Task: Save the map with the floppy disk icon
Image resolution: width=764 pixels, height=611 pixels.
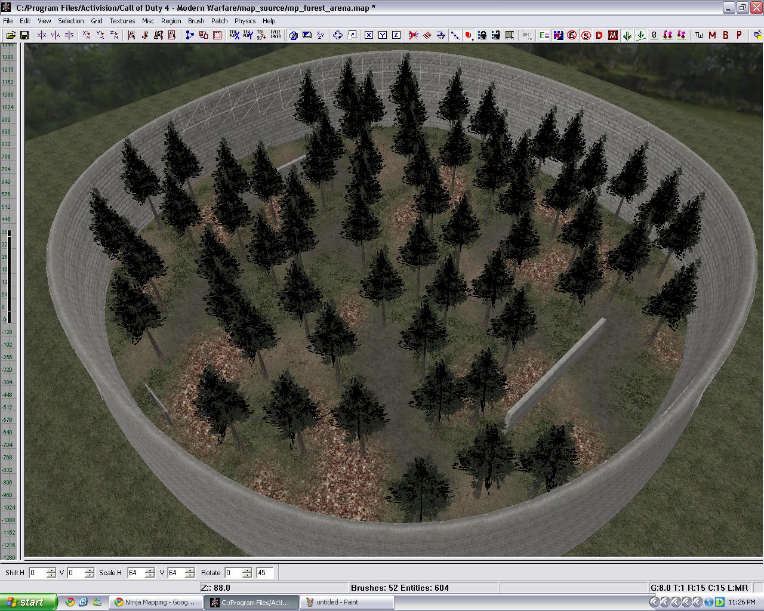Action: (x=24, y=35)
